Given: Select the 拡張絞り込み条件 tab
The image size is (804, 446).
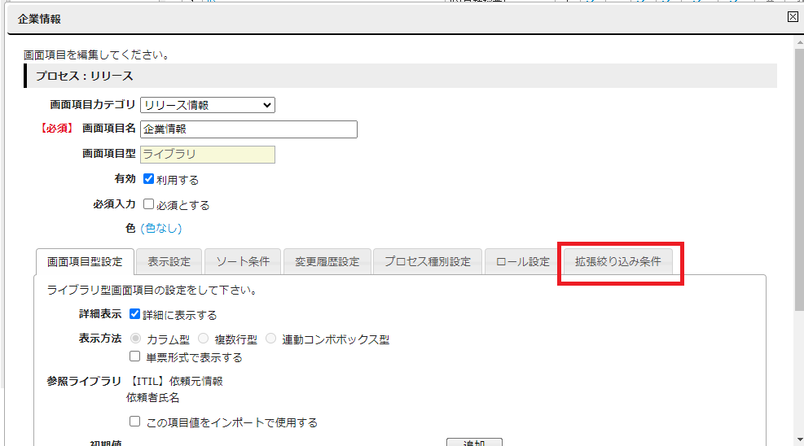Looking at the screenshot, I should tap(618, 262).
